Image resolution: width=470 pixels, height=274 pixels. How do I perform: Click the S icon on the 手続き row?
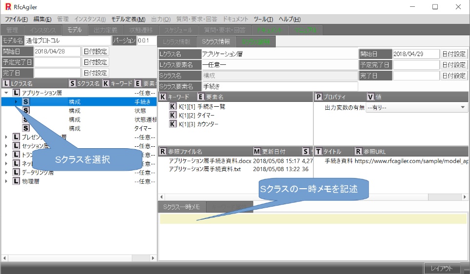[x=26, y=102]
